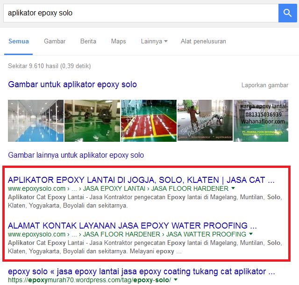Expand arrow beside JASA WATTER PROOFING breadcrumb
Screen dimensions: 299x285
pos(251,234)
